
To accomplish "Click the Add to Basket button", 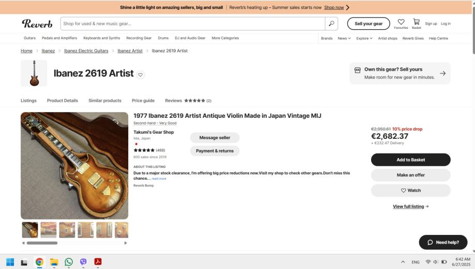I will tap(410, 160).
